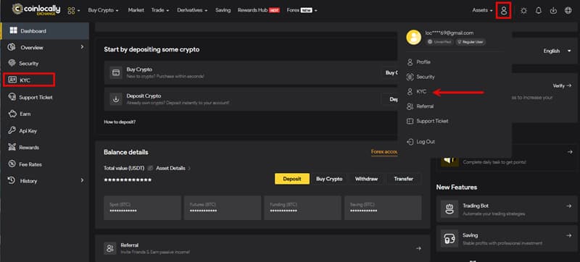This screenshot has width=580, height=262.
Task: Click the Deposit Crypto download icon
Action: click(x=116, y=99)
